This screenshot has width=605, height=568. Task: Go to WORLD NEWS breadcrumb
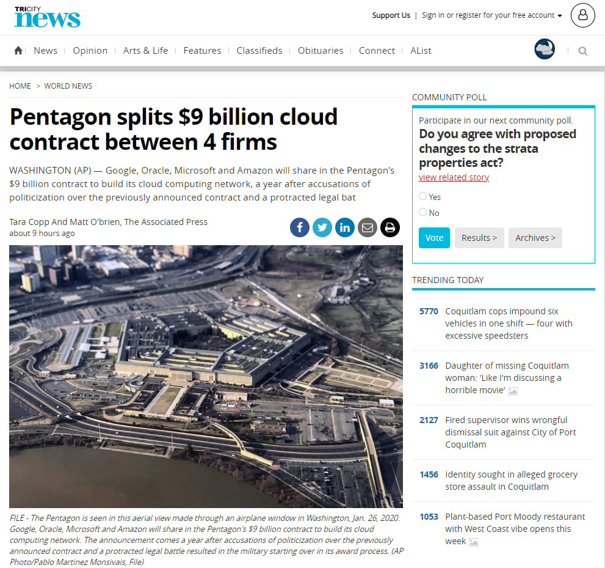tap(68, 86)
